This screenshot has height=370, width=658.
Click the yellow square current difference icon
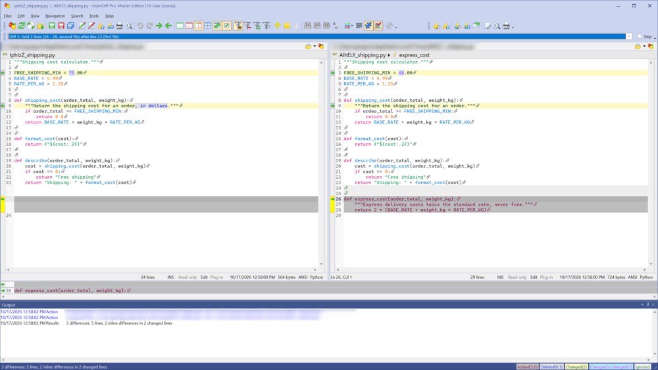pos(287,26)
